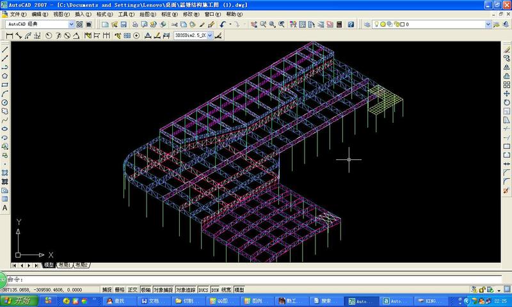
Task: Open the AutoCAD 经典 workspace dropdown
Action: [x=71, y=24]
